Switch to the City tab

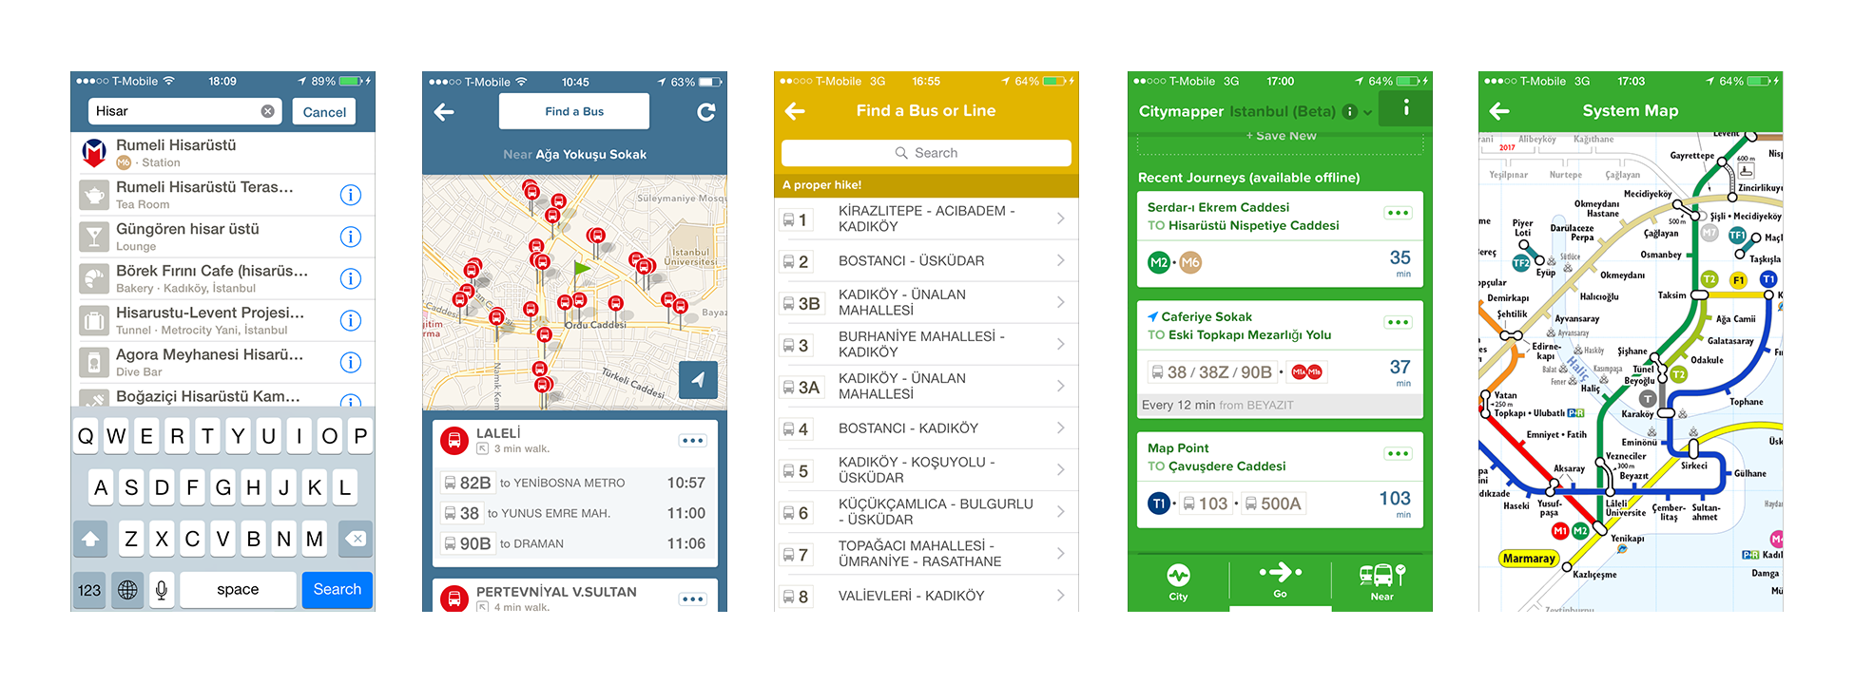point(1178,582)
